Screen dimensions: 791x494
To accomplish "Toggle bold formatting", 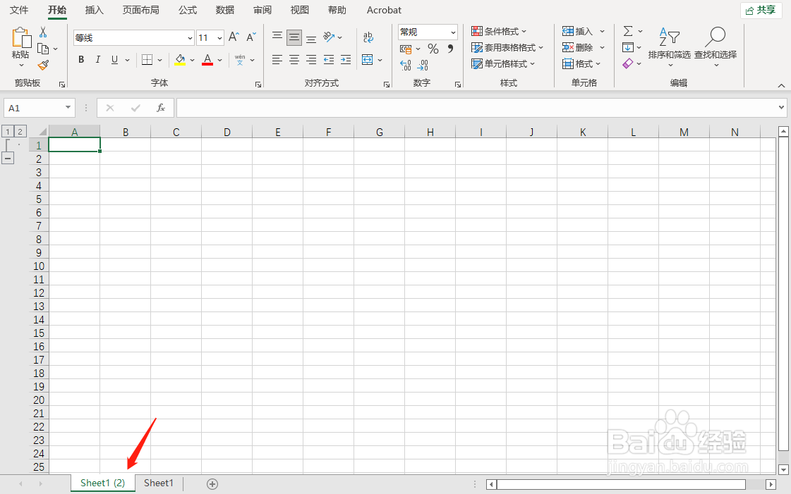I will point(81,60).
